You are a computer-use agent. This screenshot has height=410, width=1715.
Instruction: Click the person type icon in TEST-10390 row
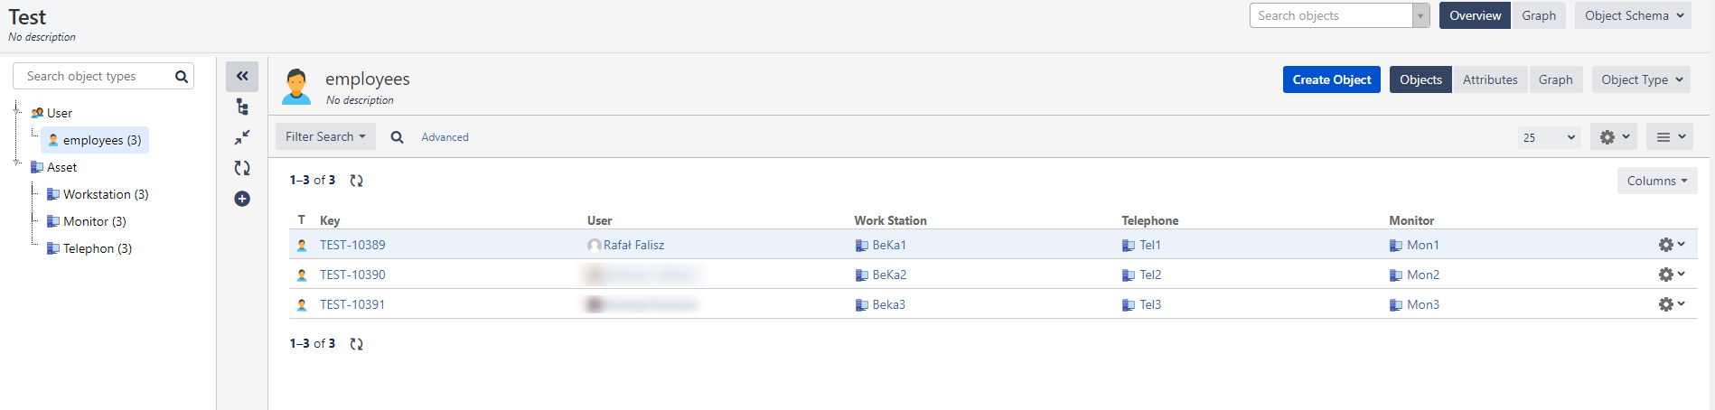(x=302, y=275)
